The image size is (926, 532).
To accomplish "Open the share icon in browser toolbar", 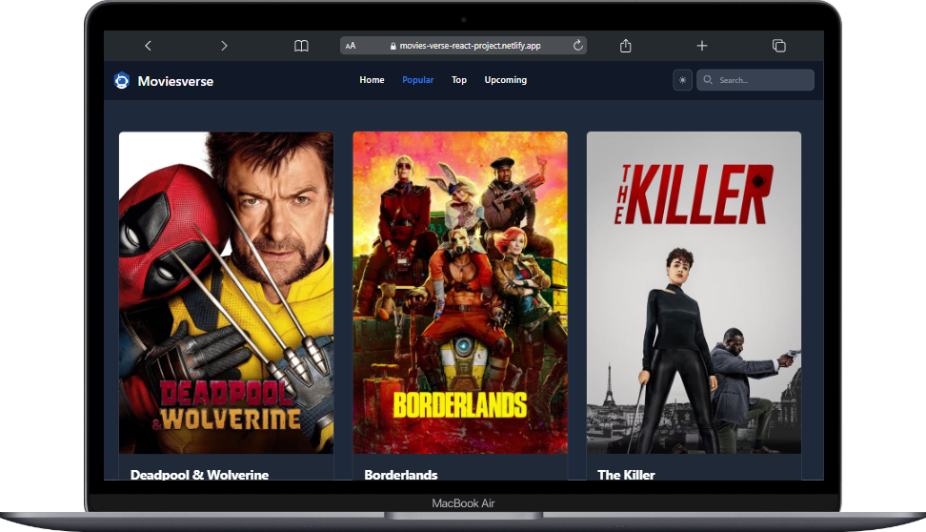I will pos(625,46).
